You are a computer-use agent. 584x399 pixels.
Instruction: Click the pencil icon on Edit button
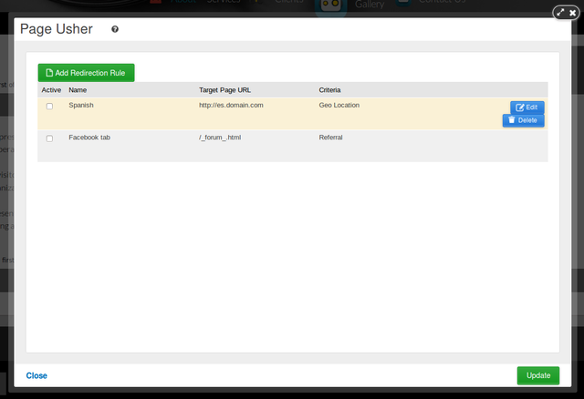pos(519,107)
